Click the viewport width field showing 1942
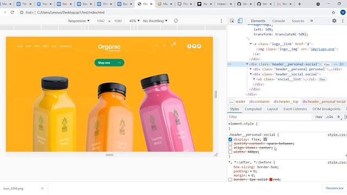 tap(101, 21)
